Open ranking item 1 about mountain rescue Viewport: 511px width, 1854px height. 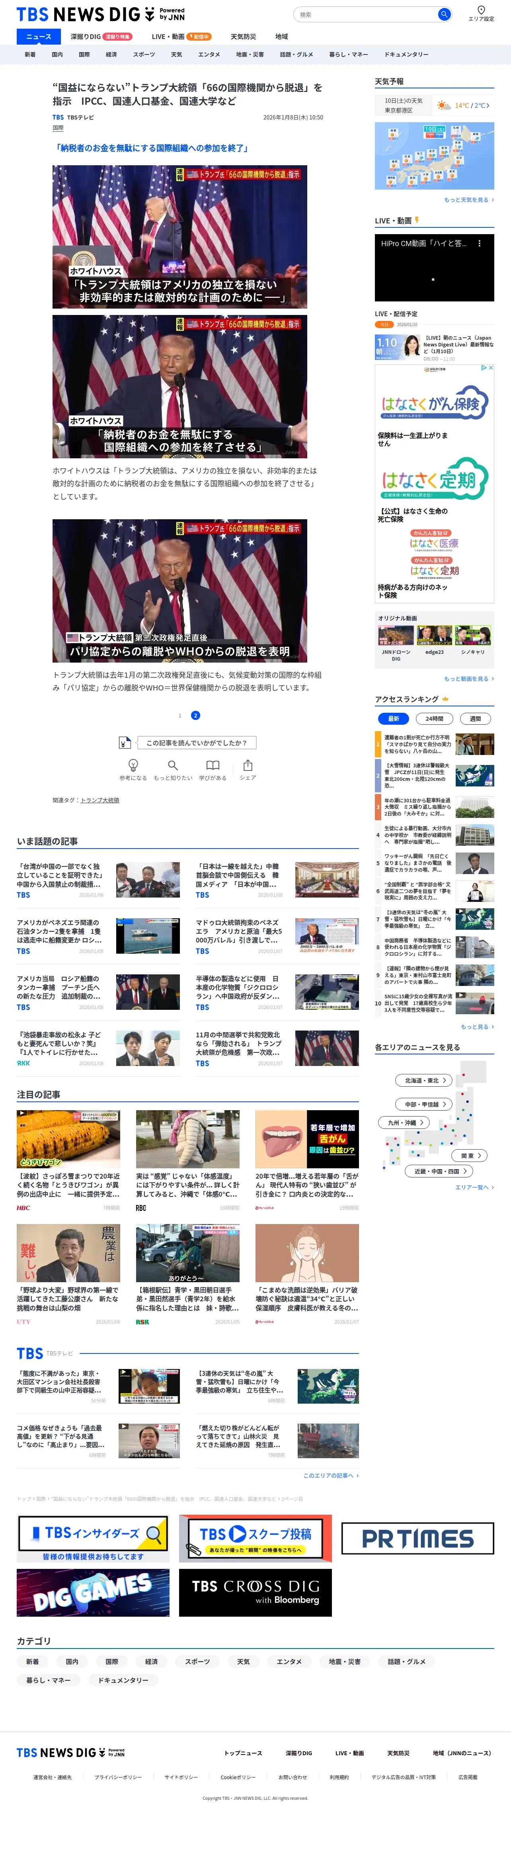click(435, 743)
